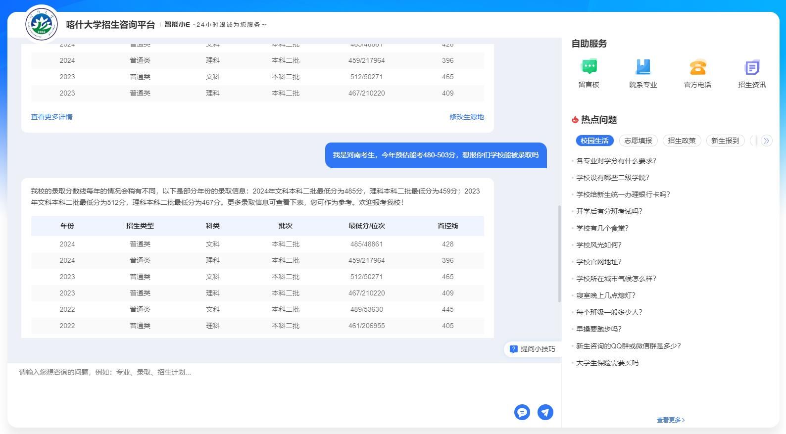Switch to the 志愿填报 tab
The height and width of the screenshot is (434, 786).
[638, 141]
